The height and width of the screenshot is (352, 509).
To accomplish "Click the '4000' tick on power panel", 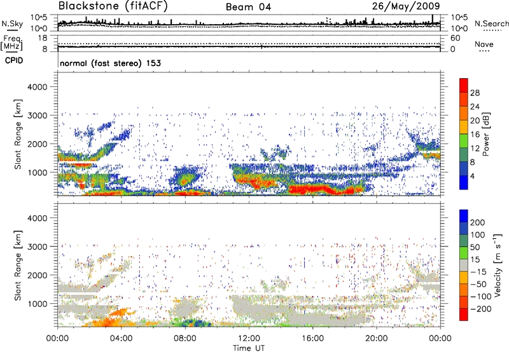I will (x=37, y=87).
